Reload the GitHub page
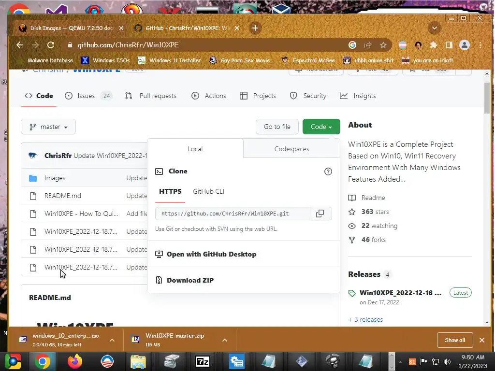 [x=50, y=45]
